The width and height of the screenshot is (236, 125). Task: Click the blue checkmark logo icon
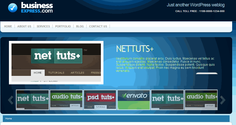13,8
